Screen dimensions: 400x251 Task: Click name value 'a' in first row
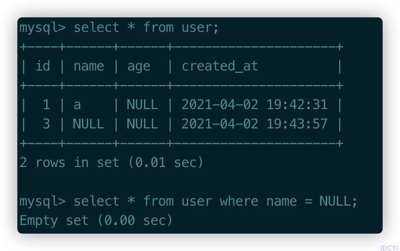click(x=77, y=105)
